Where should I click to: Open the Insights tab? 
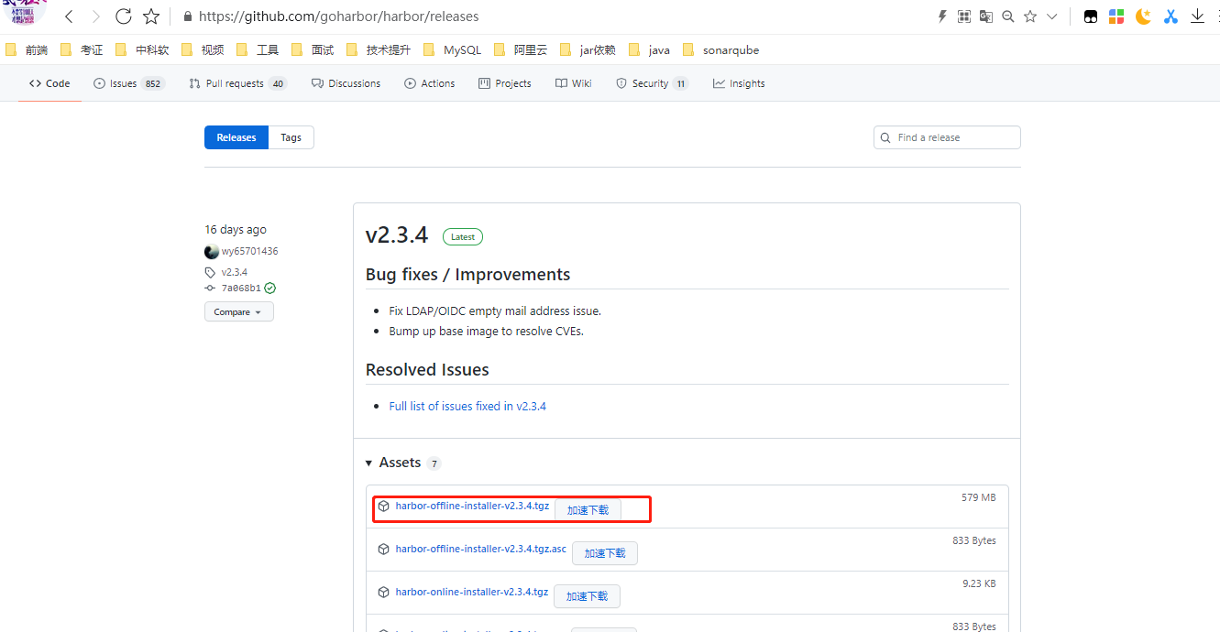739,83
